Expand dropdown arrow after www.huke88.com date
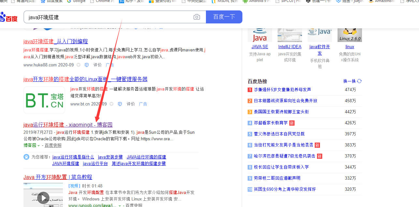 coord(78,65)
